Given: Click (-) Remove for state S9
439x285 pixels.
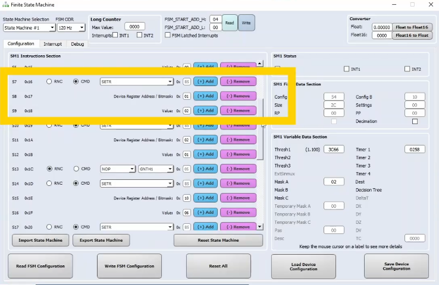Looking at the screenshot, I should point(238,110).
